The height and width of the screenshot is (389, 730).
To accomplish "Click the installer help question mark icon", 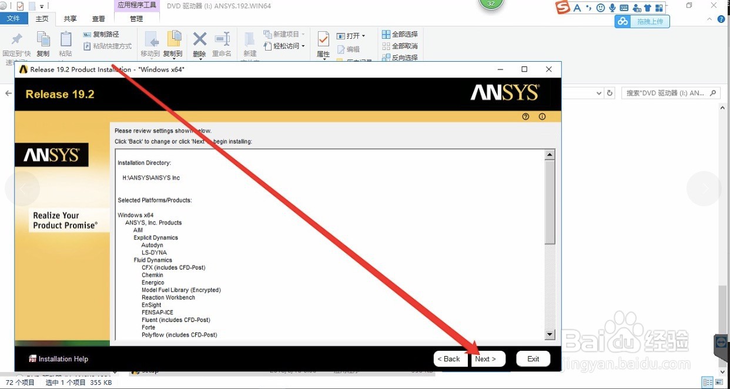I will pyautogui.click(x=525, y=116).
